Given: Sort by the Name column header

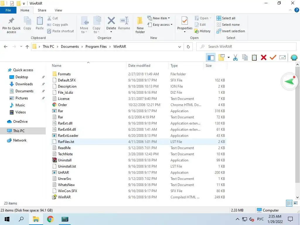Looking at the screenshot, I should click(x=57, y=66).
